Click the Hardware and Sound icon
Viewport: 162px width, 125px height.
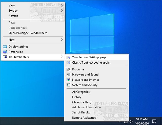tap(68, 75)
